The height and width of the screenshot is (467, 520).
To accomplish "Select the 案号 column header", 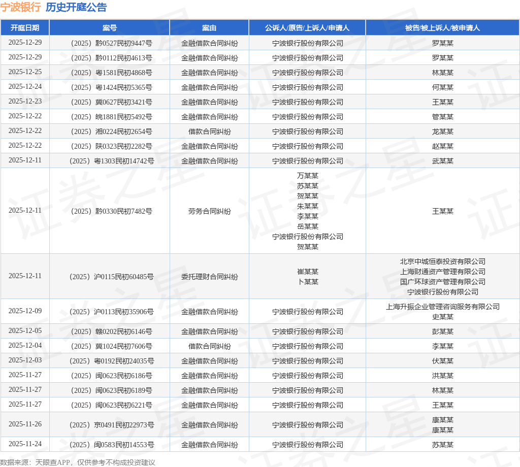I will pyautogui.click(x=110, y=28).
